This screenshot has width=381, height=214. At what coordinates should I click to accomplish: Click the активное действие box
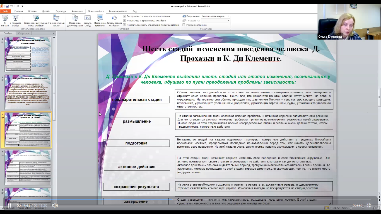point(137,167)
